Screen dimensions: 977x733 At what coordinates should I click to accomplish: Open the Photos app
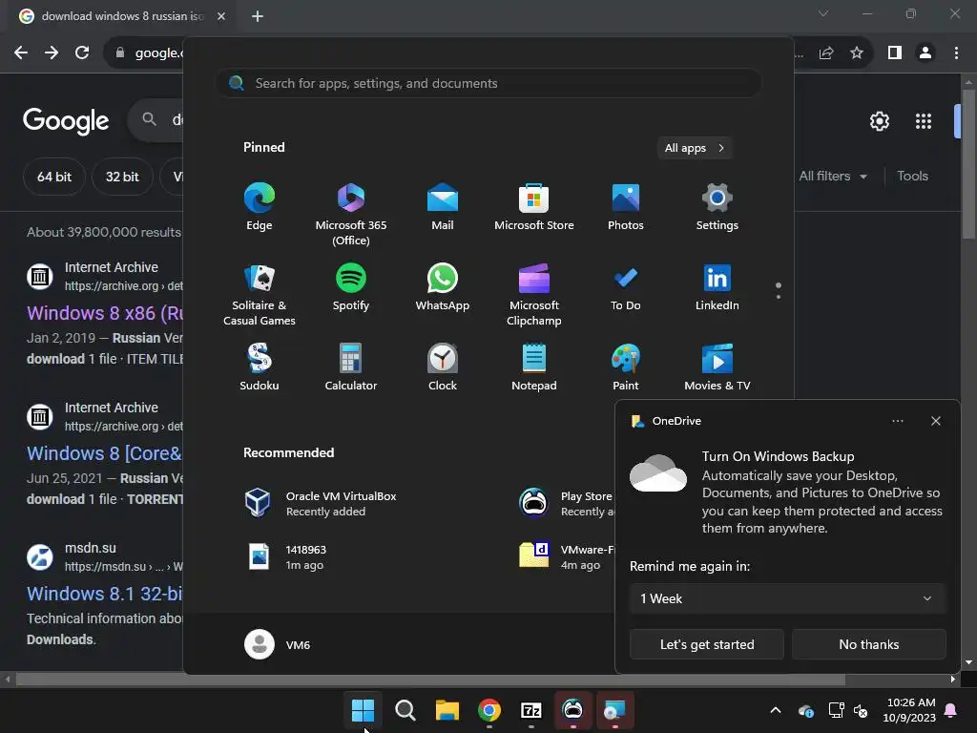tap(626, 207)
